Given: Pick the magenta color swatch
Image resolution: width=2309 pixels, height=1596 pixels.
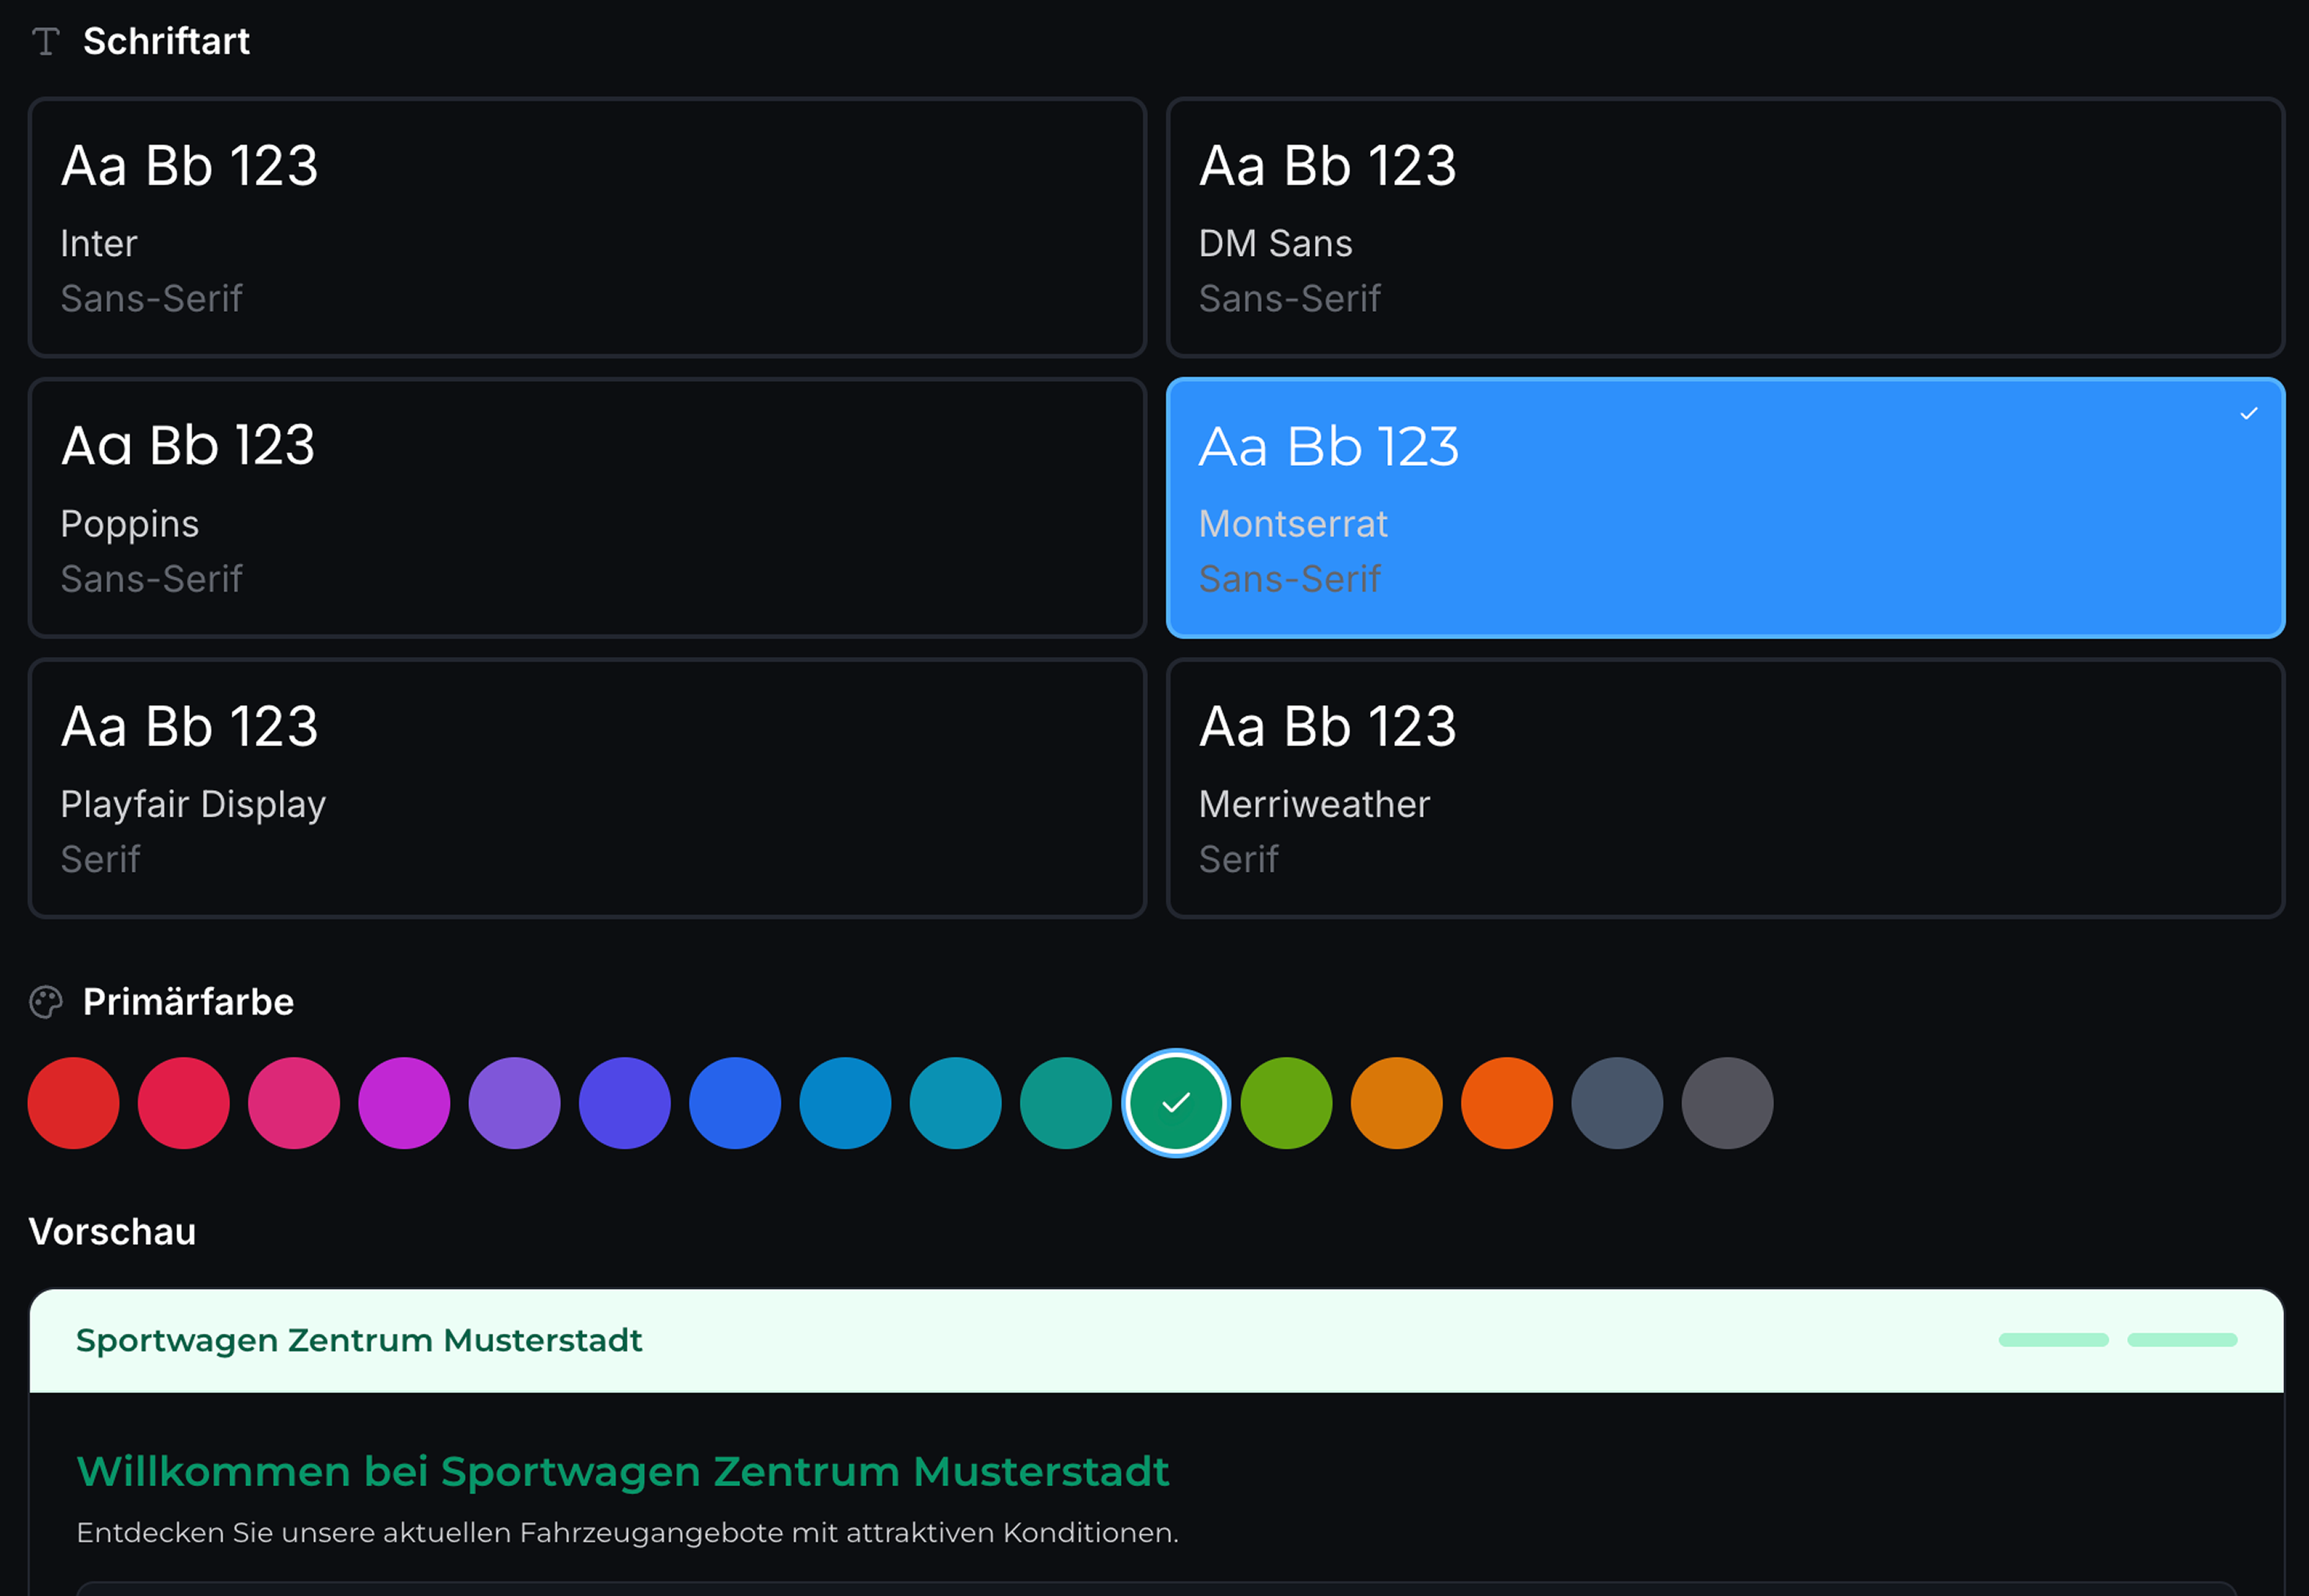Looking at the screenshot, I should click(x=404, y=1103).
